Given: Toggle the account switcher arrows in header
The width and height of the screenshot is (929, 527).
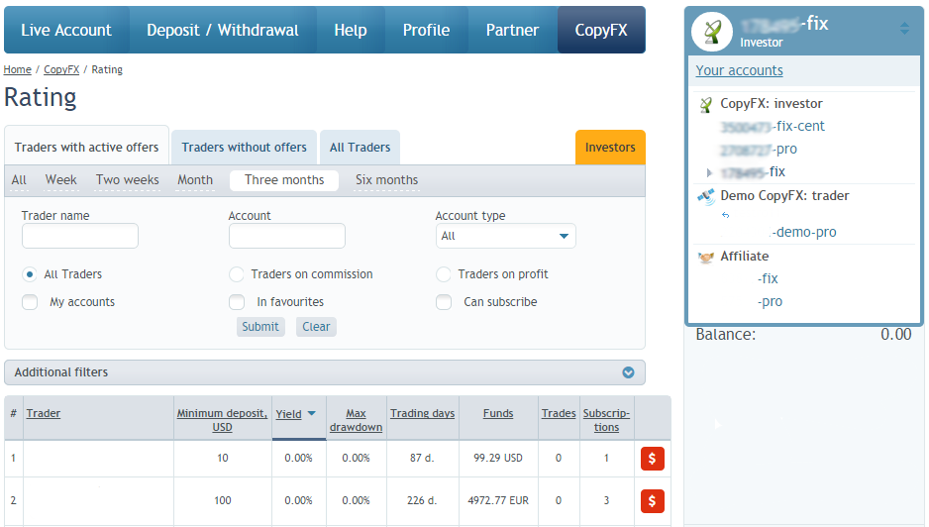Looking at the screenshot, I should [904, 28].
